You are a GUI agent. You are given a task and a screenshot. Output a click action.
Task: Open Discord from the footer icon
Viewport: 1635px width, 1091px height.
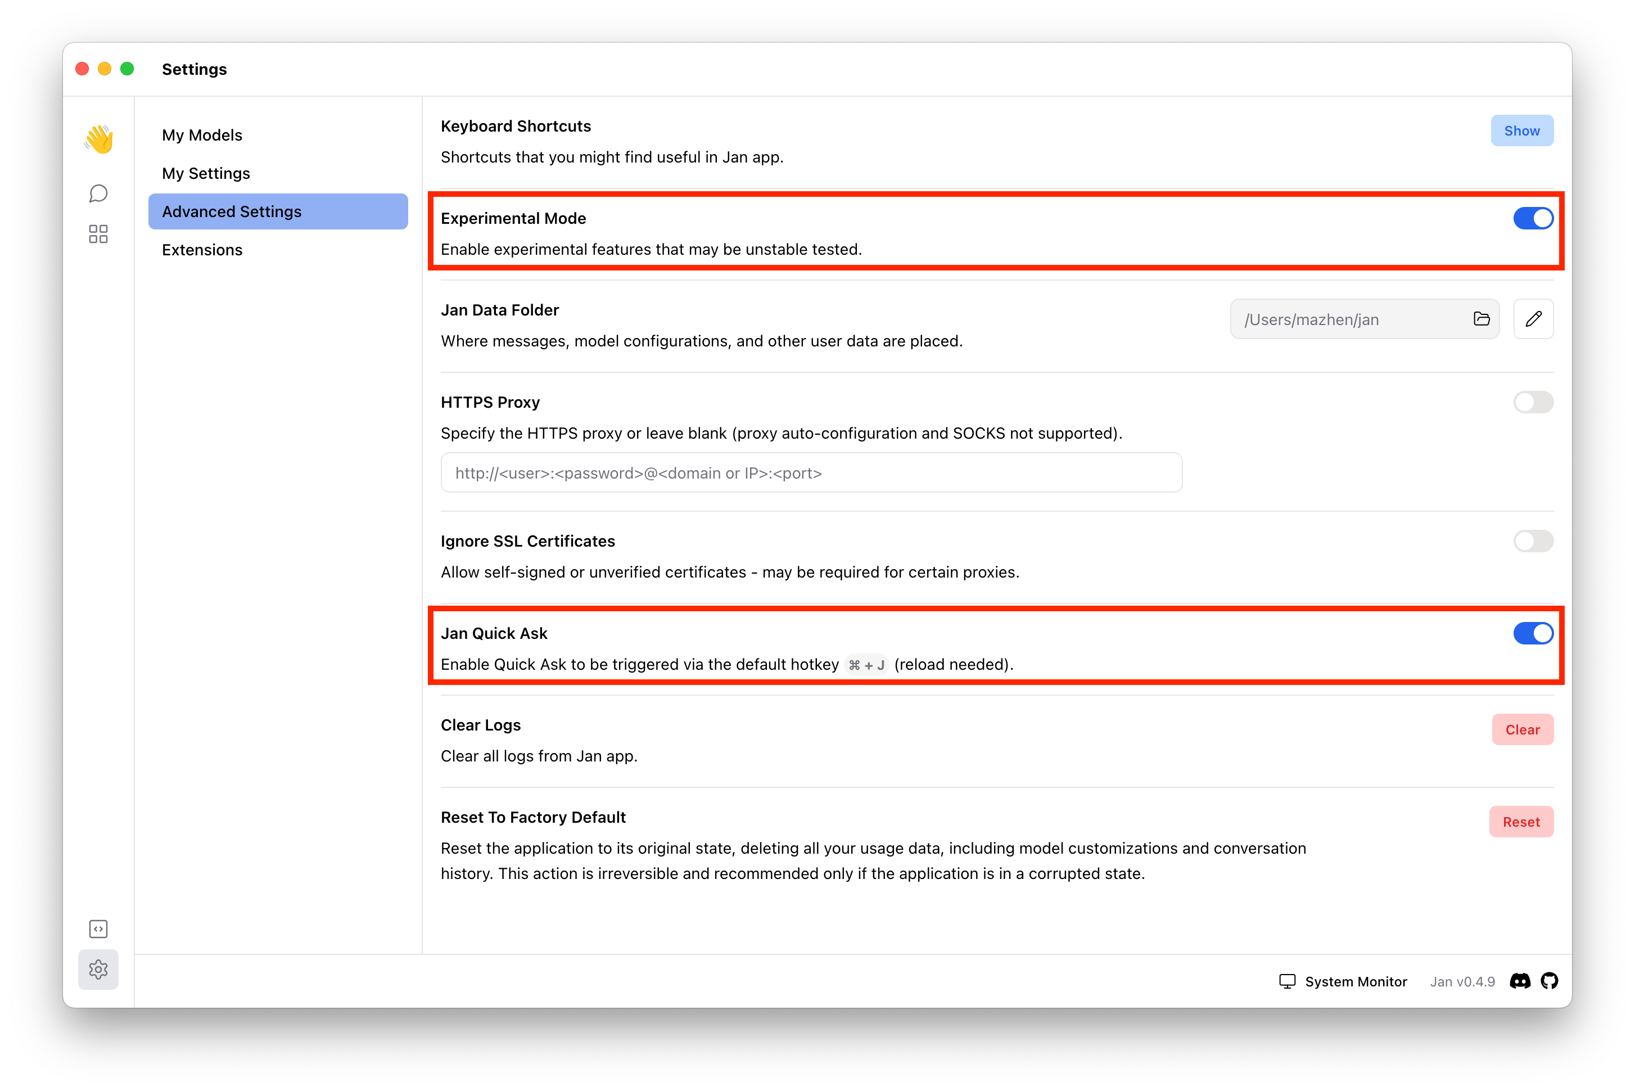pyautogui.click(x=1520, y=981)
